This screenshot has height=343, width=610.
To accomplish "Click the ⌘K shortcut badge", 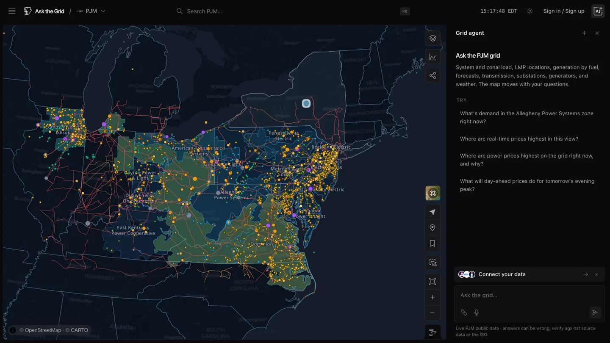I will point(405,11).
